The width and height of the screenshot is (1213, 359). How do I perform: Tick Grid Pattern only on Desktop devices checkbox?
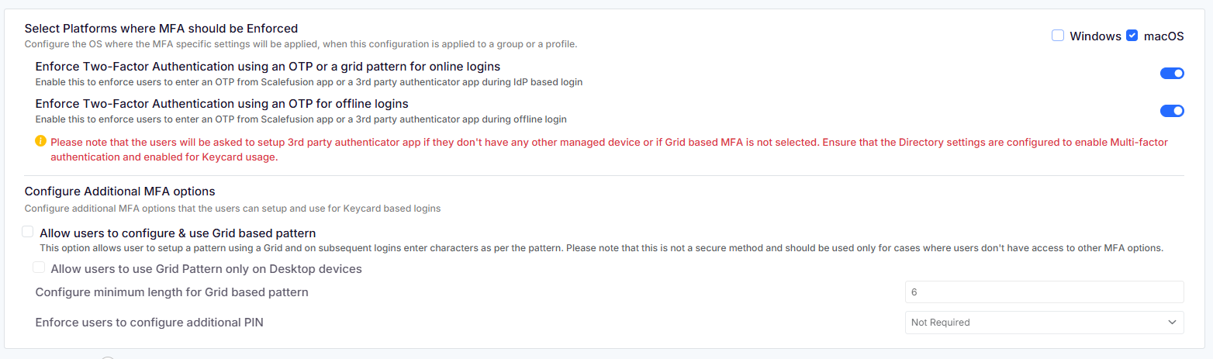[39, 268]
